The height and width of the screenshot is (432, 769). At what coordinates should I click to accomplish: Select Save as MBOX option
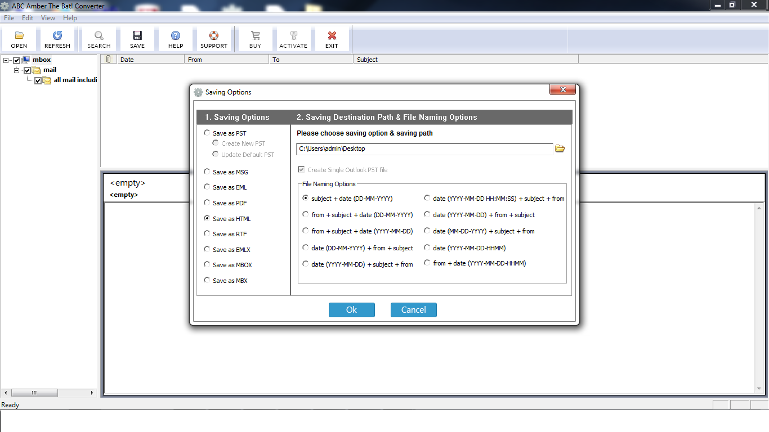pyautogui.click(x=228, y=265)
